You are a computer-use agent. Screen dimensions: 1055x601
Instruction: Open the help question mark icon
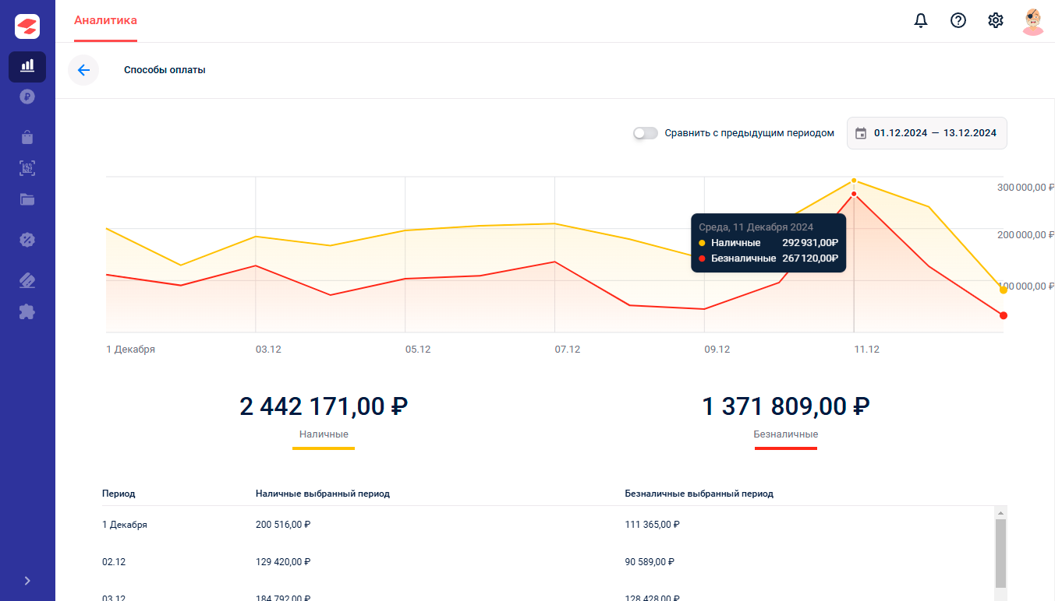(x=958, y=21)
